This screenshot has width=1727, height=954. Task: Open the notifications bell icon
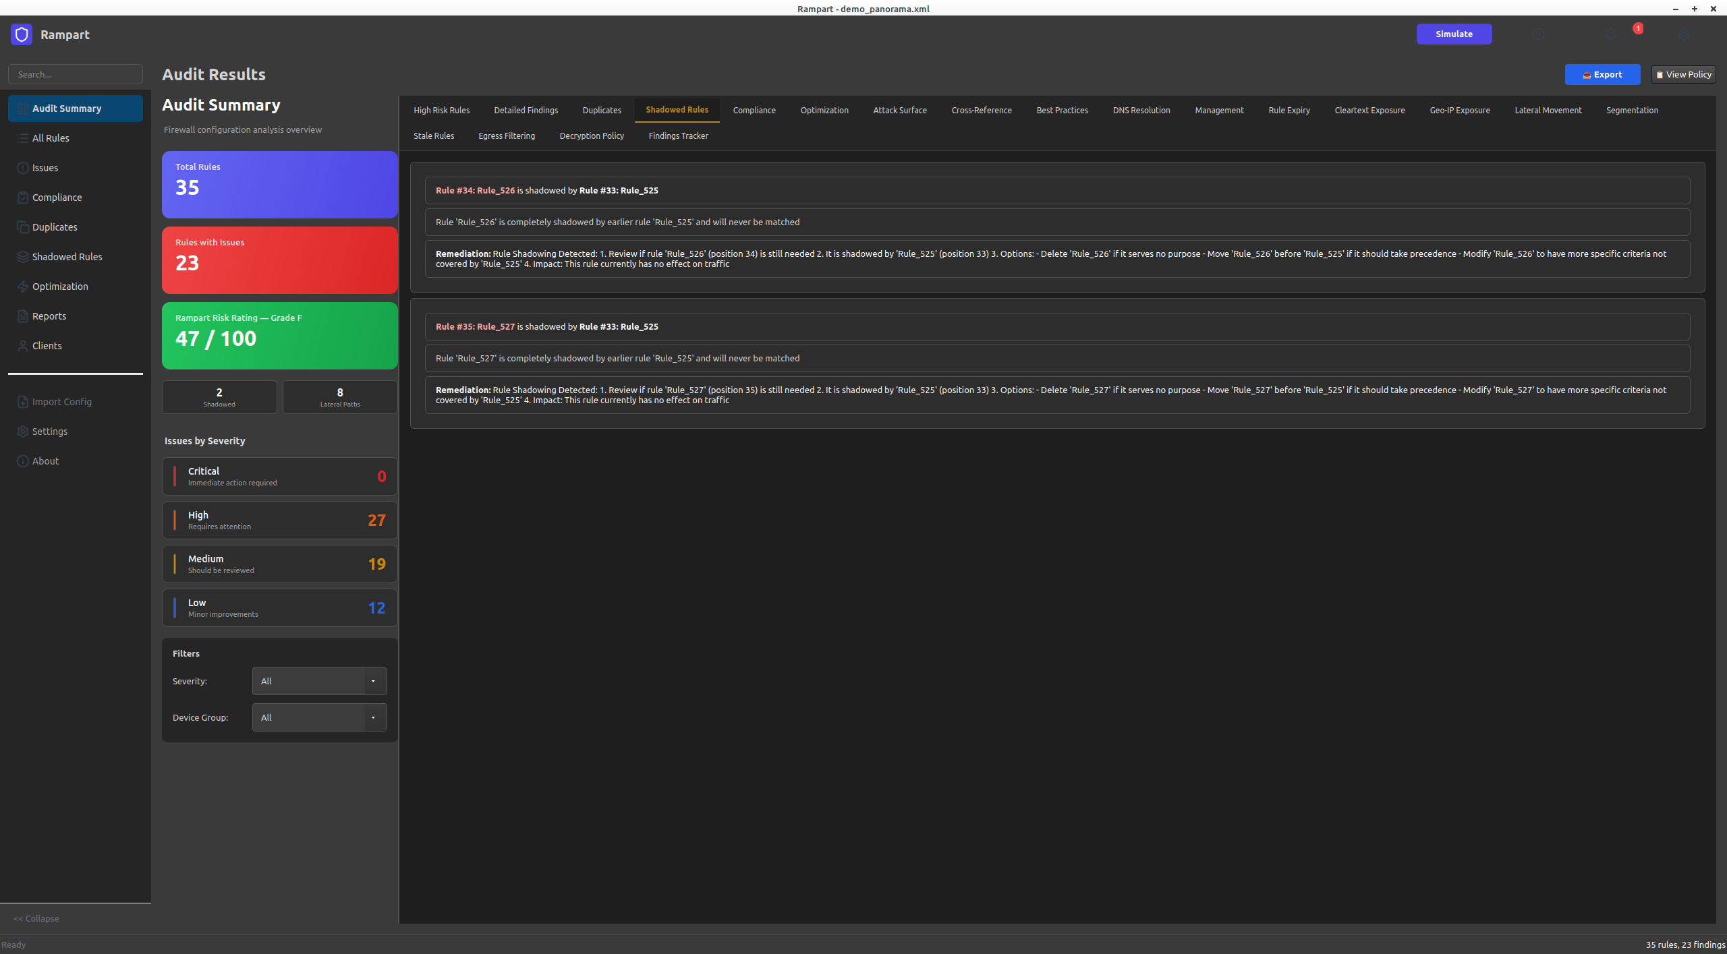pyautogui.click(x=1611, y=34)
